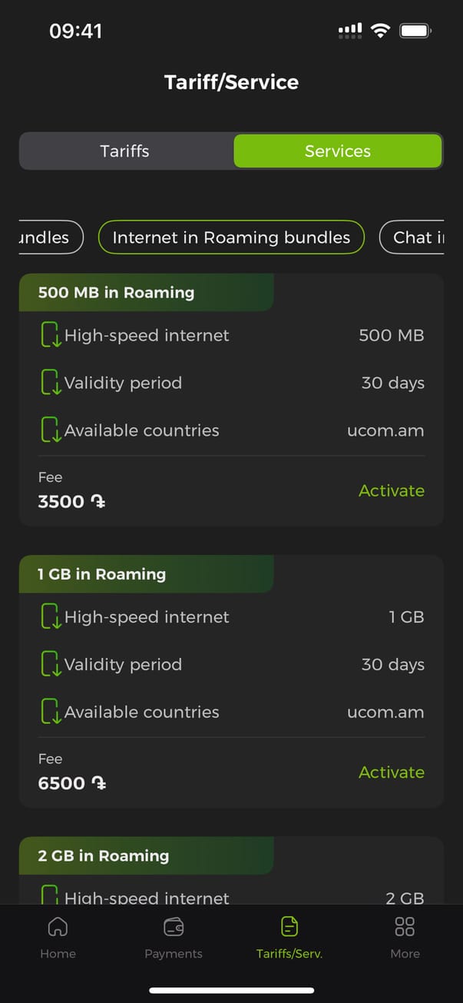Viewport: 463px width, 1003px height.
Task: Switch to the Tariffs segment
Action: point(125,151)
